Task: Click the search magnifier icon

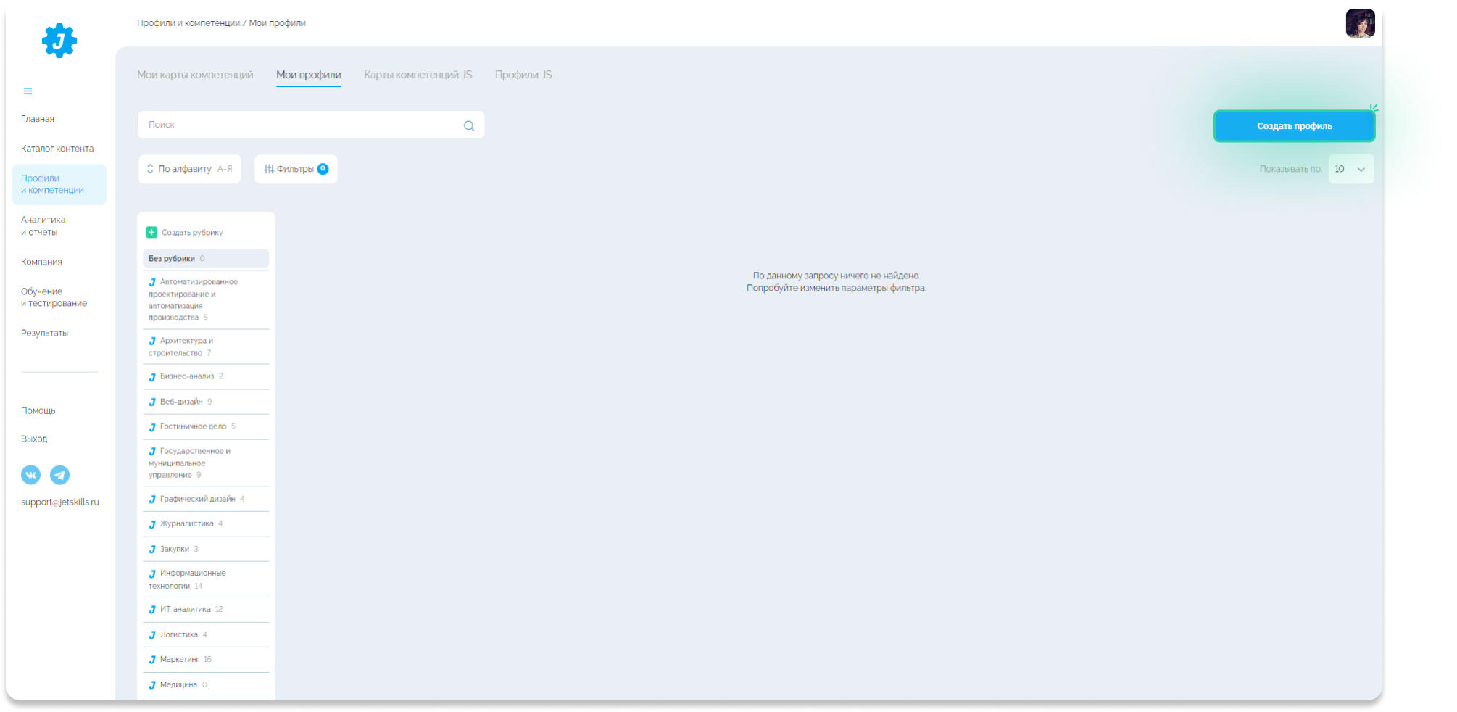Action: pyautogui.click(x=469, y=125)
